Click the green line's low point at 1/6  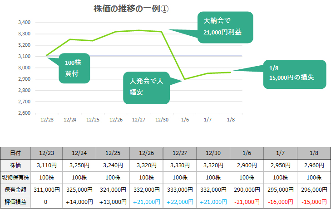pyautogui.click(x=185, y=79)
